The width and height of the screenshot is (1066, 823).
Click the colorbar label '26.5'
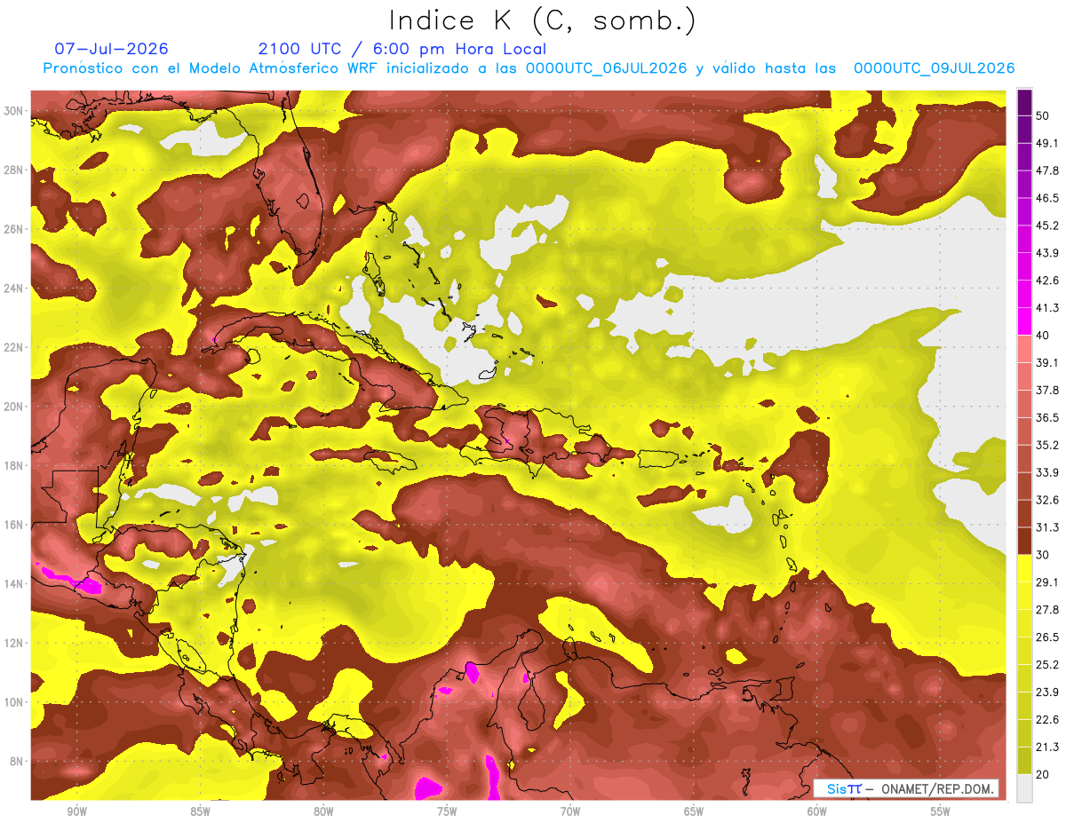pyautogui.click(x=1046, y=637)
